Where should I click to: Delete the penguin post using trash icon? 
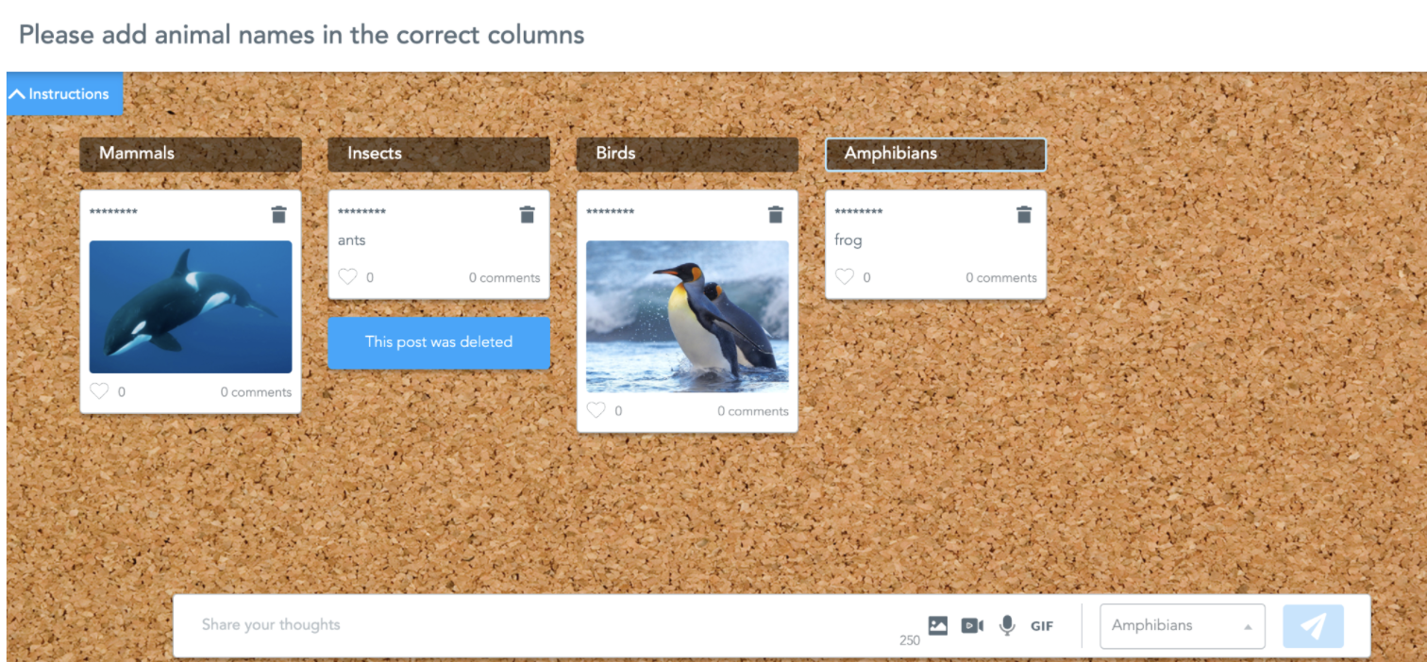[775, 215]
